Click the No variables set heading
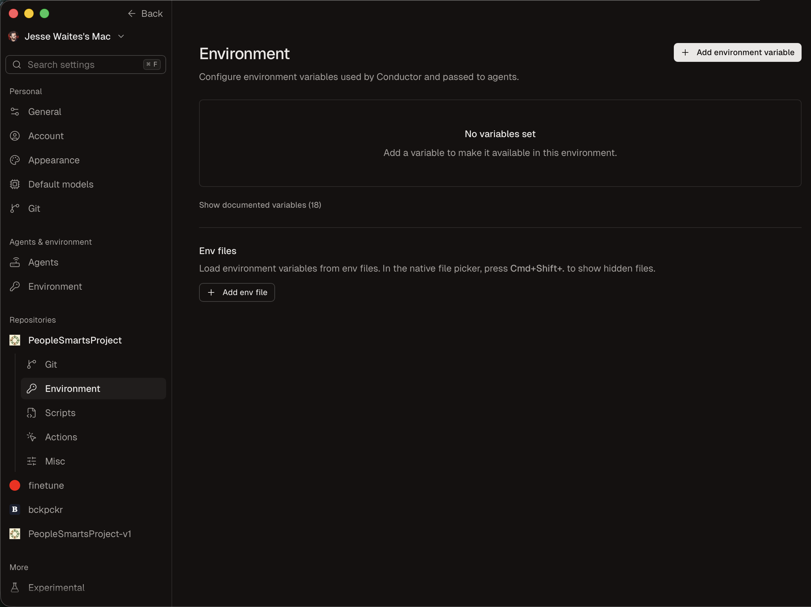The width and height of the screenshot is (811, 607). (500, 134)
